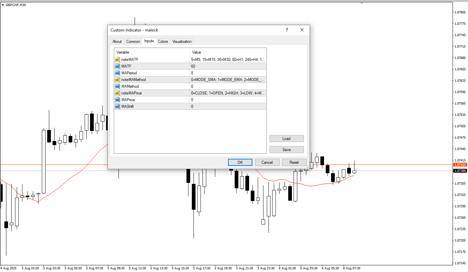Click the MAPeriod integer type icon

(x=117, y=73)
